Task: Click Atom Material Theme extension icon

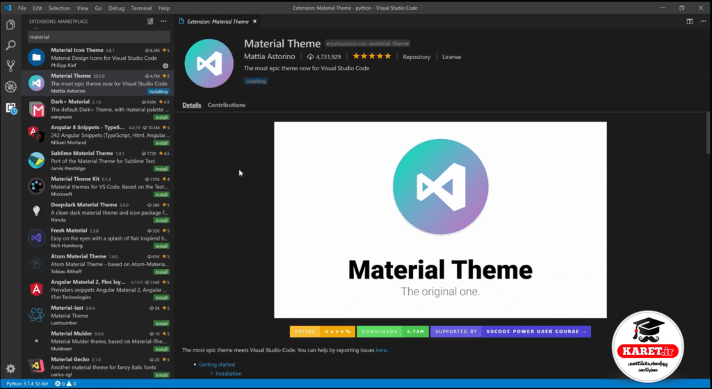Action: click(36, 263)
